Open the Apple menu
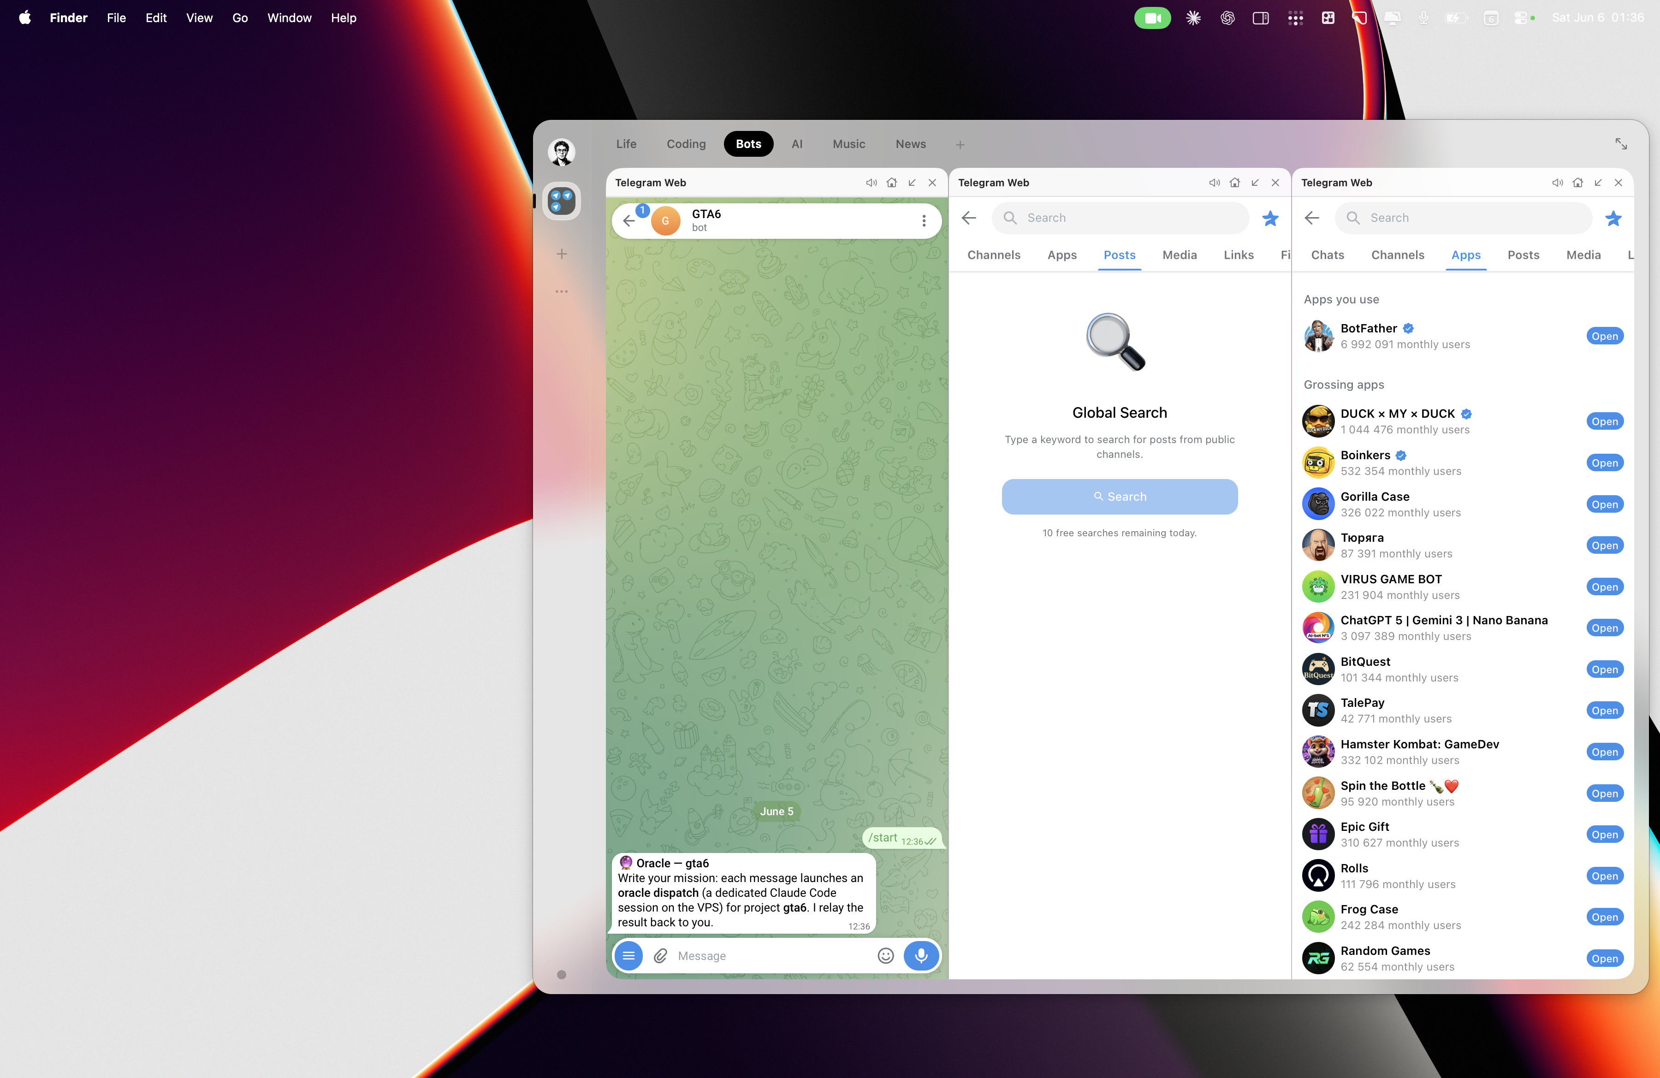This screenshot has height=1078, width=1660. tap(25, 18)
